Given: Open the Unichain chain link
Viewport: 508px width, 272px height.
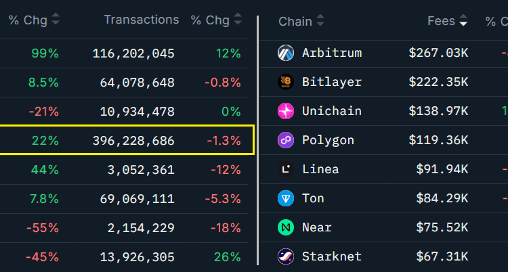Looking at the screenshot, I should (332, 111).
